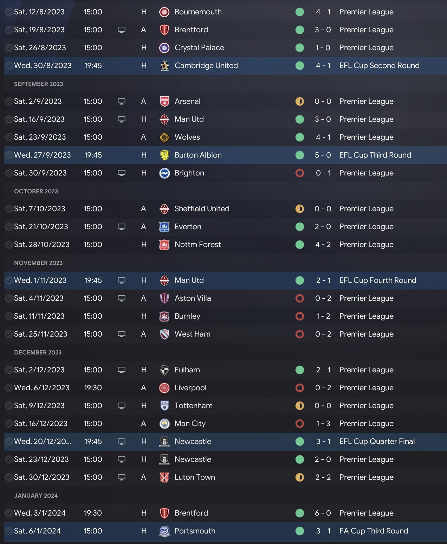Click the Bournemouth club badge icon
Screen dimensions: 447x544
[164, 12]
